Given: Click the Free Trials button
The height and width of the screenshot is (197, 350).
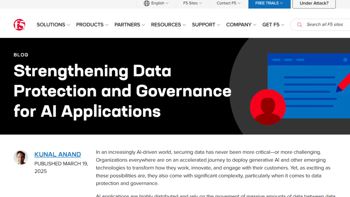Looking at the screenshot, I should click(x=269, y=3).
